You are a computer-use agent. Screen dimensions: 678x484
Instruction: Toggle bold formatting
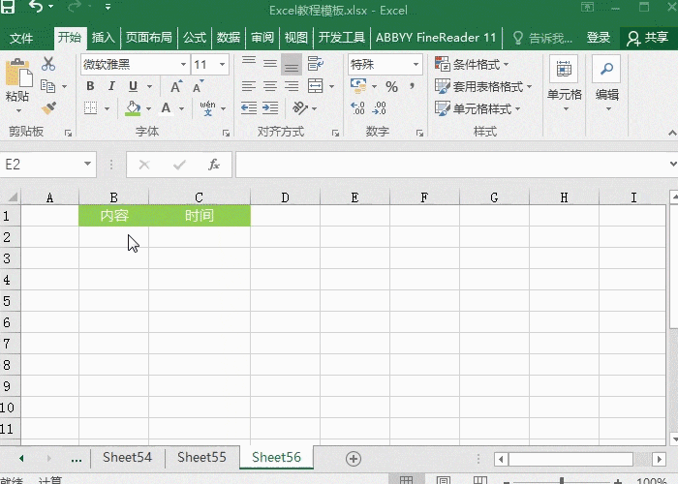(90, 86)
